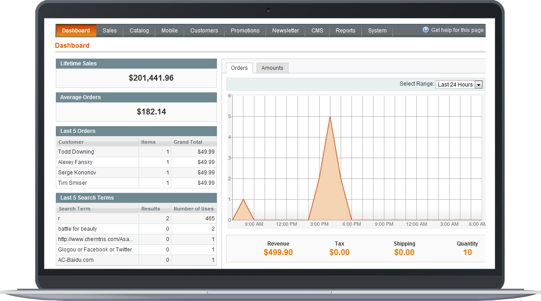Switch to the Amounts tab
This screenshot has height=301, width=541.
(x=272, y=68)
